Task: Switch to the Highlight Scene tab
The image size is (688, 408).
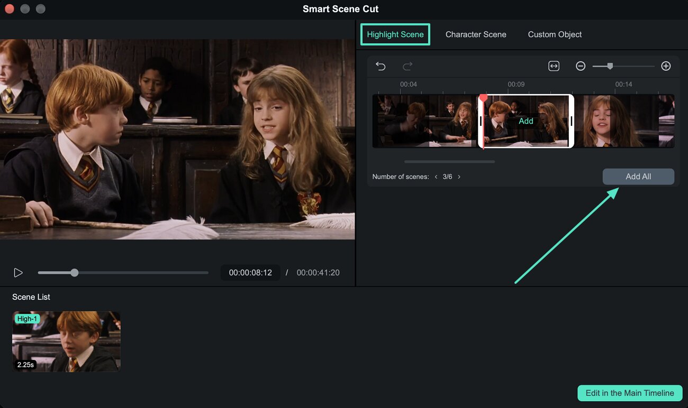Action: (x=395, y=34)
